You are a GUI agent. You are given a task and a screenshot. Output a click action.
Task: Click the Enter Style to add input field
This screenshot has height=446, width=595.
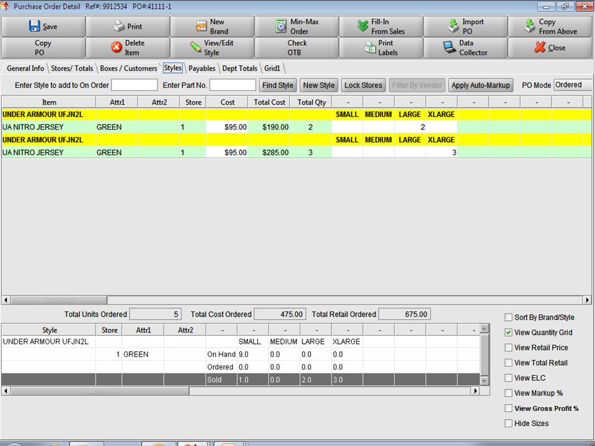click(134, 85)
